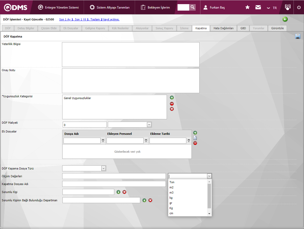Save the DÖF Kapatma form via disk icon
This screenshot has height=229, width=304.
pos(298,36)
